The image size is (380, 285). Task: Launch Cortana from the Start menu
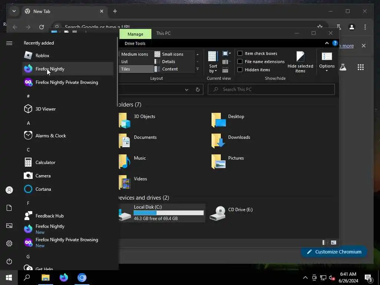coord(68,189)
